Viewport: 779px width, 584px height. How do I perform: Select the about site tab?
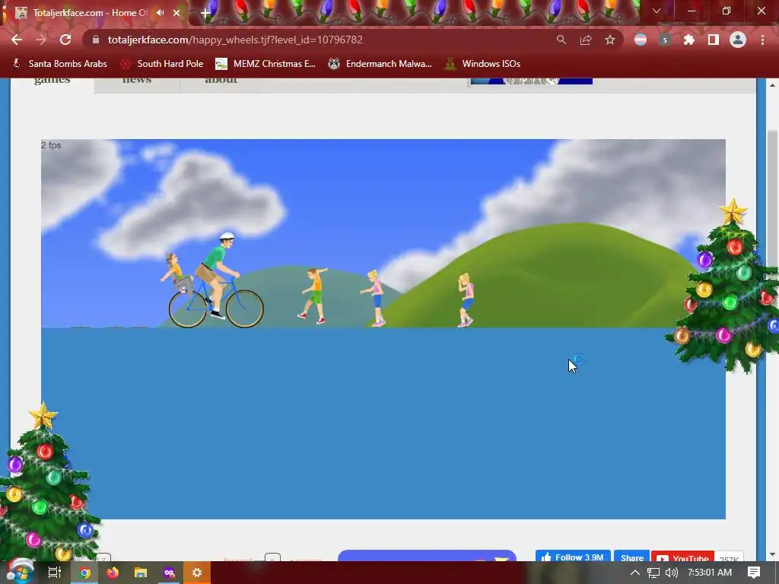[221, 82]
